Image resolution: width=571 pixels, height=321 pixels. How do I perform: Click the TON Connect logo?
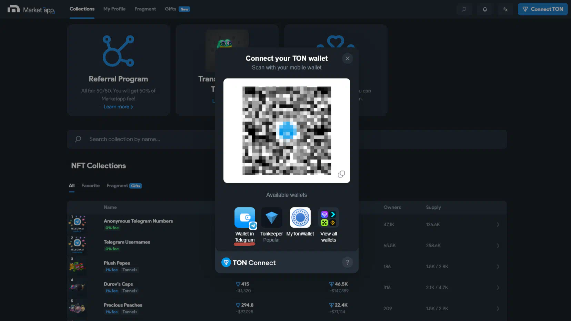(x=249, y=263)
